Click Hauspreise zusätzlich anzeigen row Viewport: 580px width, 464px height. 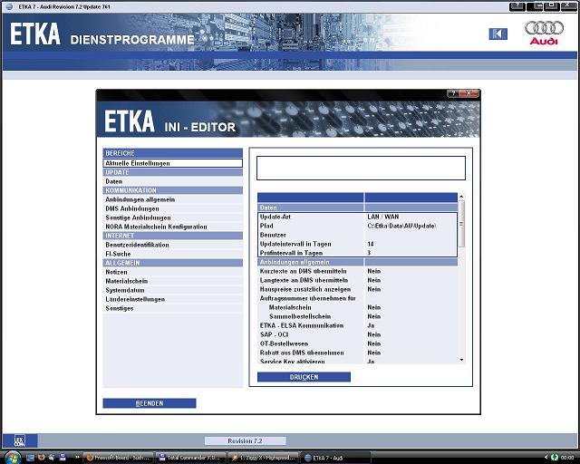357,289
